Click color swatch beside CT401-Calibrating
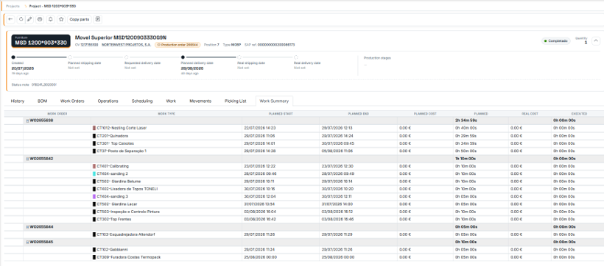Viewport: 604px width, 266px height. [94, 166]
